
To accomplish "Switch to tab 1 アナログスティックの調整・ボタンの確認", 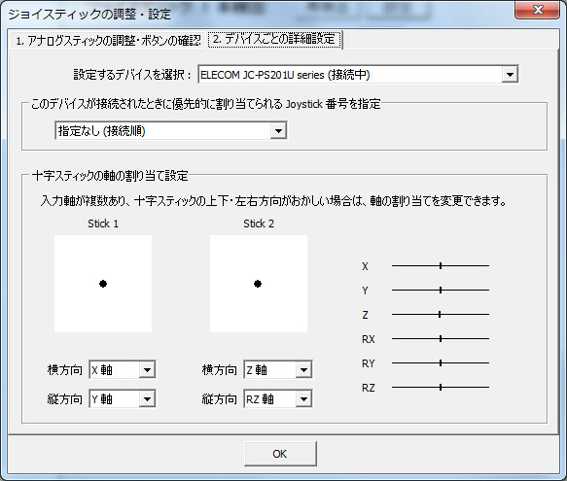I will pos(108,41).
